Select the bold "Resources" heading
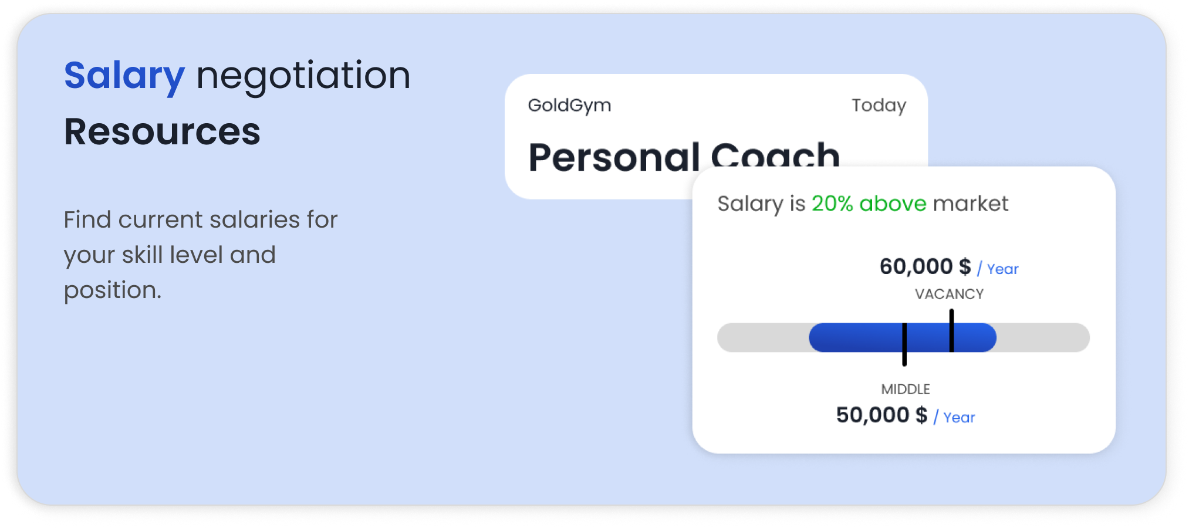The height and width of the screenshot is (528, 1189). tap(162, 132)
